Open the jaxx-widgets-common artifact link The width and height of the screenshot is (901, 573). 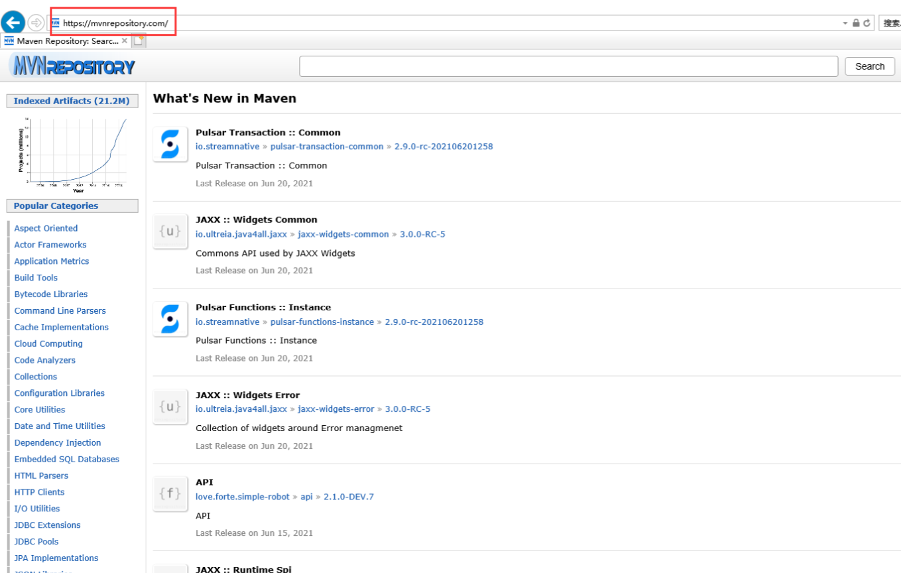pos(343,234)
